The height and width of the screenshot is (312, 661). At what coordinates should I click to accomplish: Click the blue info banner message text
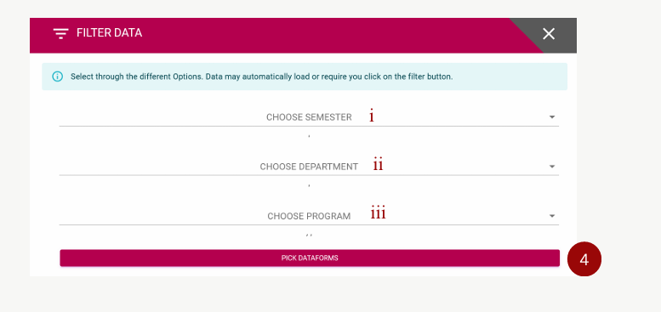click(x=261, y=77)
